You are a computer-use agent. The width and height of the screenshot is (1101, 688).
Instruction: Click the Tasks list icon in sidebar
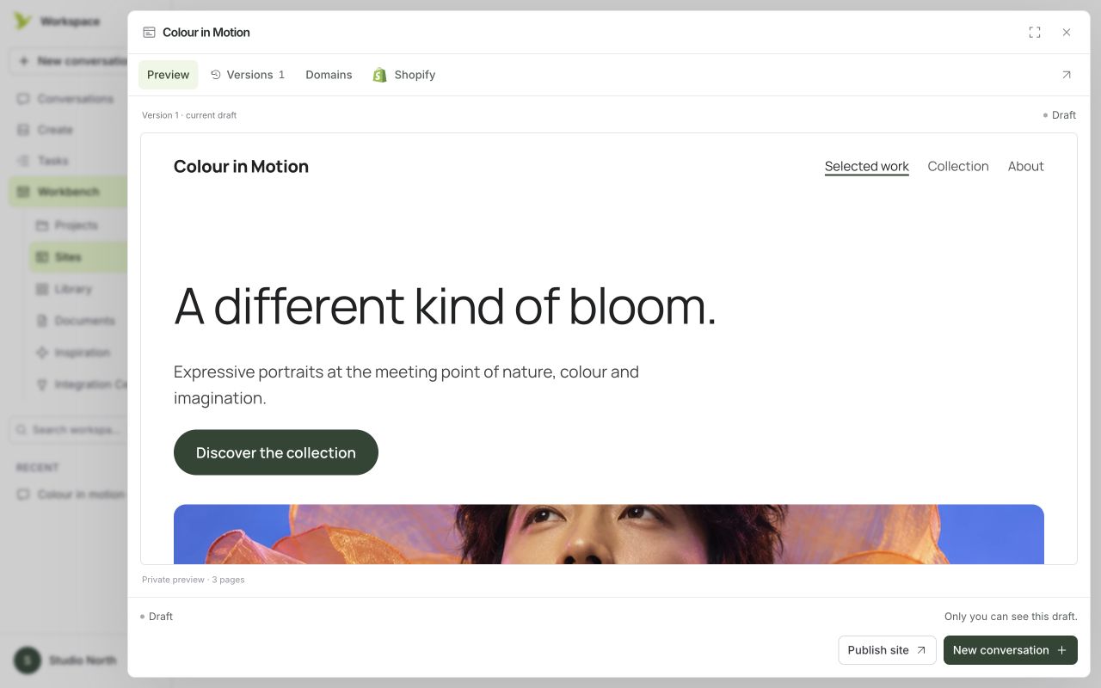(x=23, y=161)
